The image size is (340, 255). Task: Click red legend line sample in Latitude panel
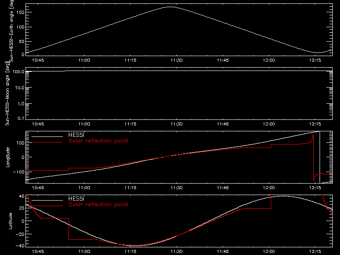pyautogui.click(x=47, y=206)
